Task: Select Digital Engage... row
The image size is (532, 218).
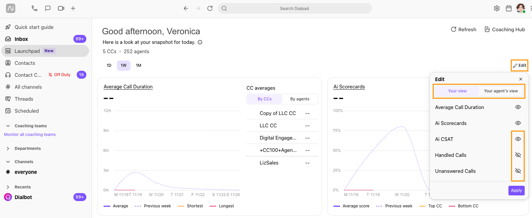Action: click(x=282, y=138)
